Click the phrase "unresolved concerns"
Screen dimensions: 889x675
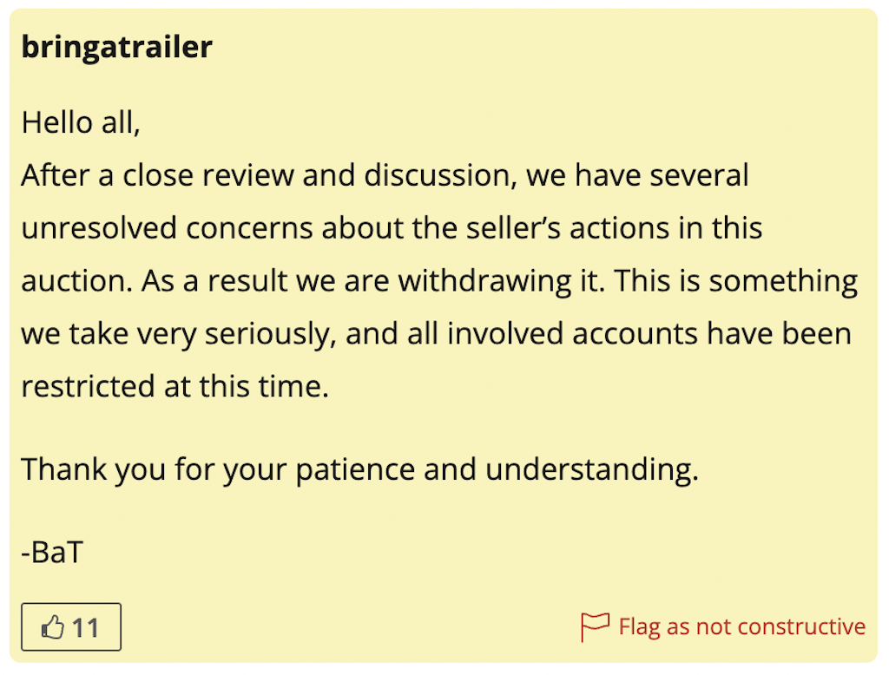click(167, 228)
